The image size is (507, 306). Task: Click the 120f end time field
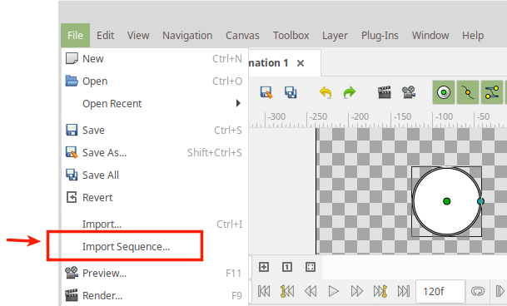[x=440, y=292]
